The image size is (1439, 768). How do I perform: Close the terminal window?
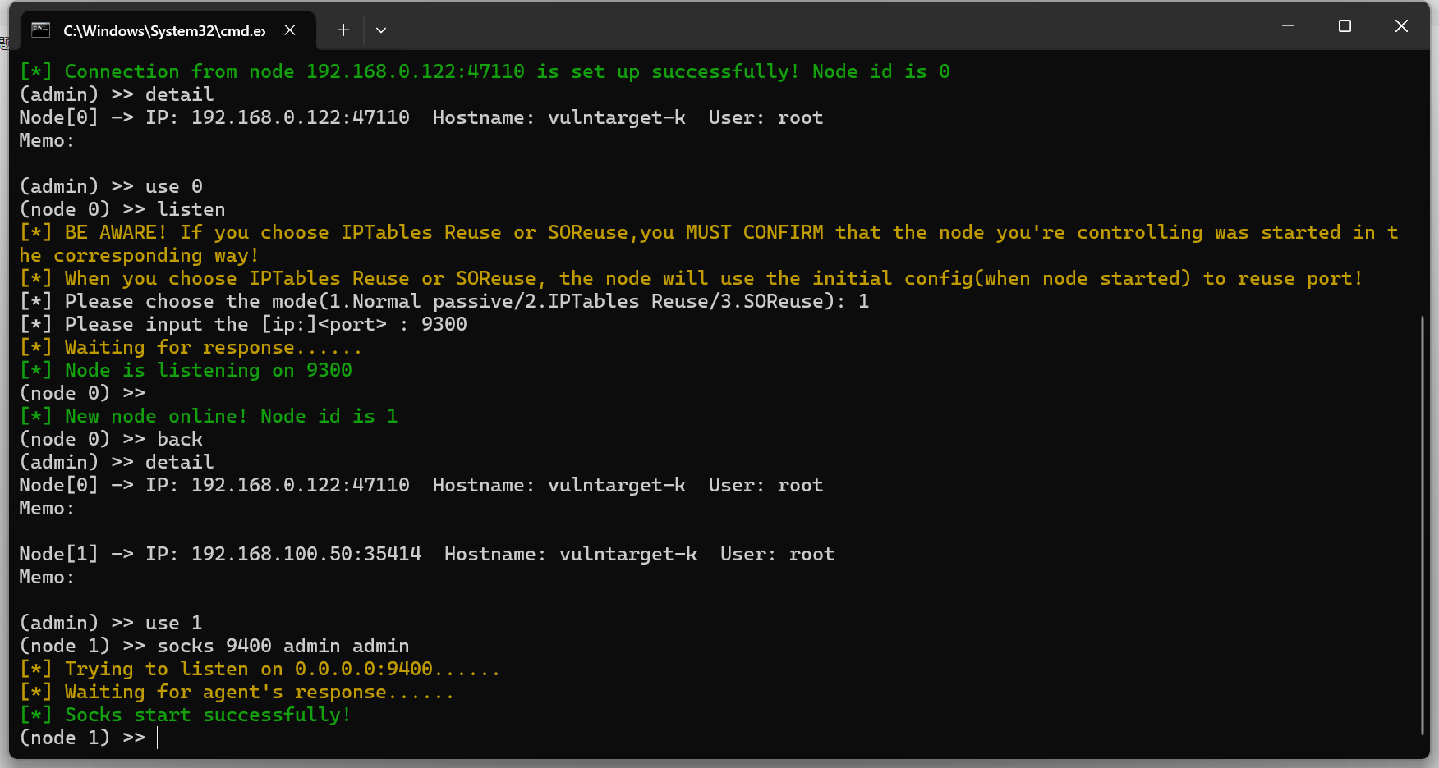click(x=1401, y=26)
